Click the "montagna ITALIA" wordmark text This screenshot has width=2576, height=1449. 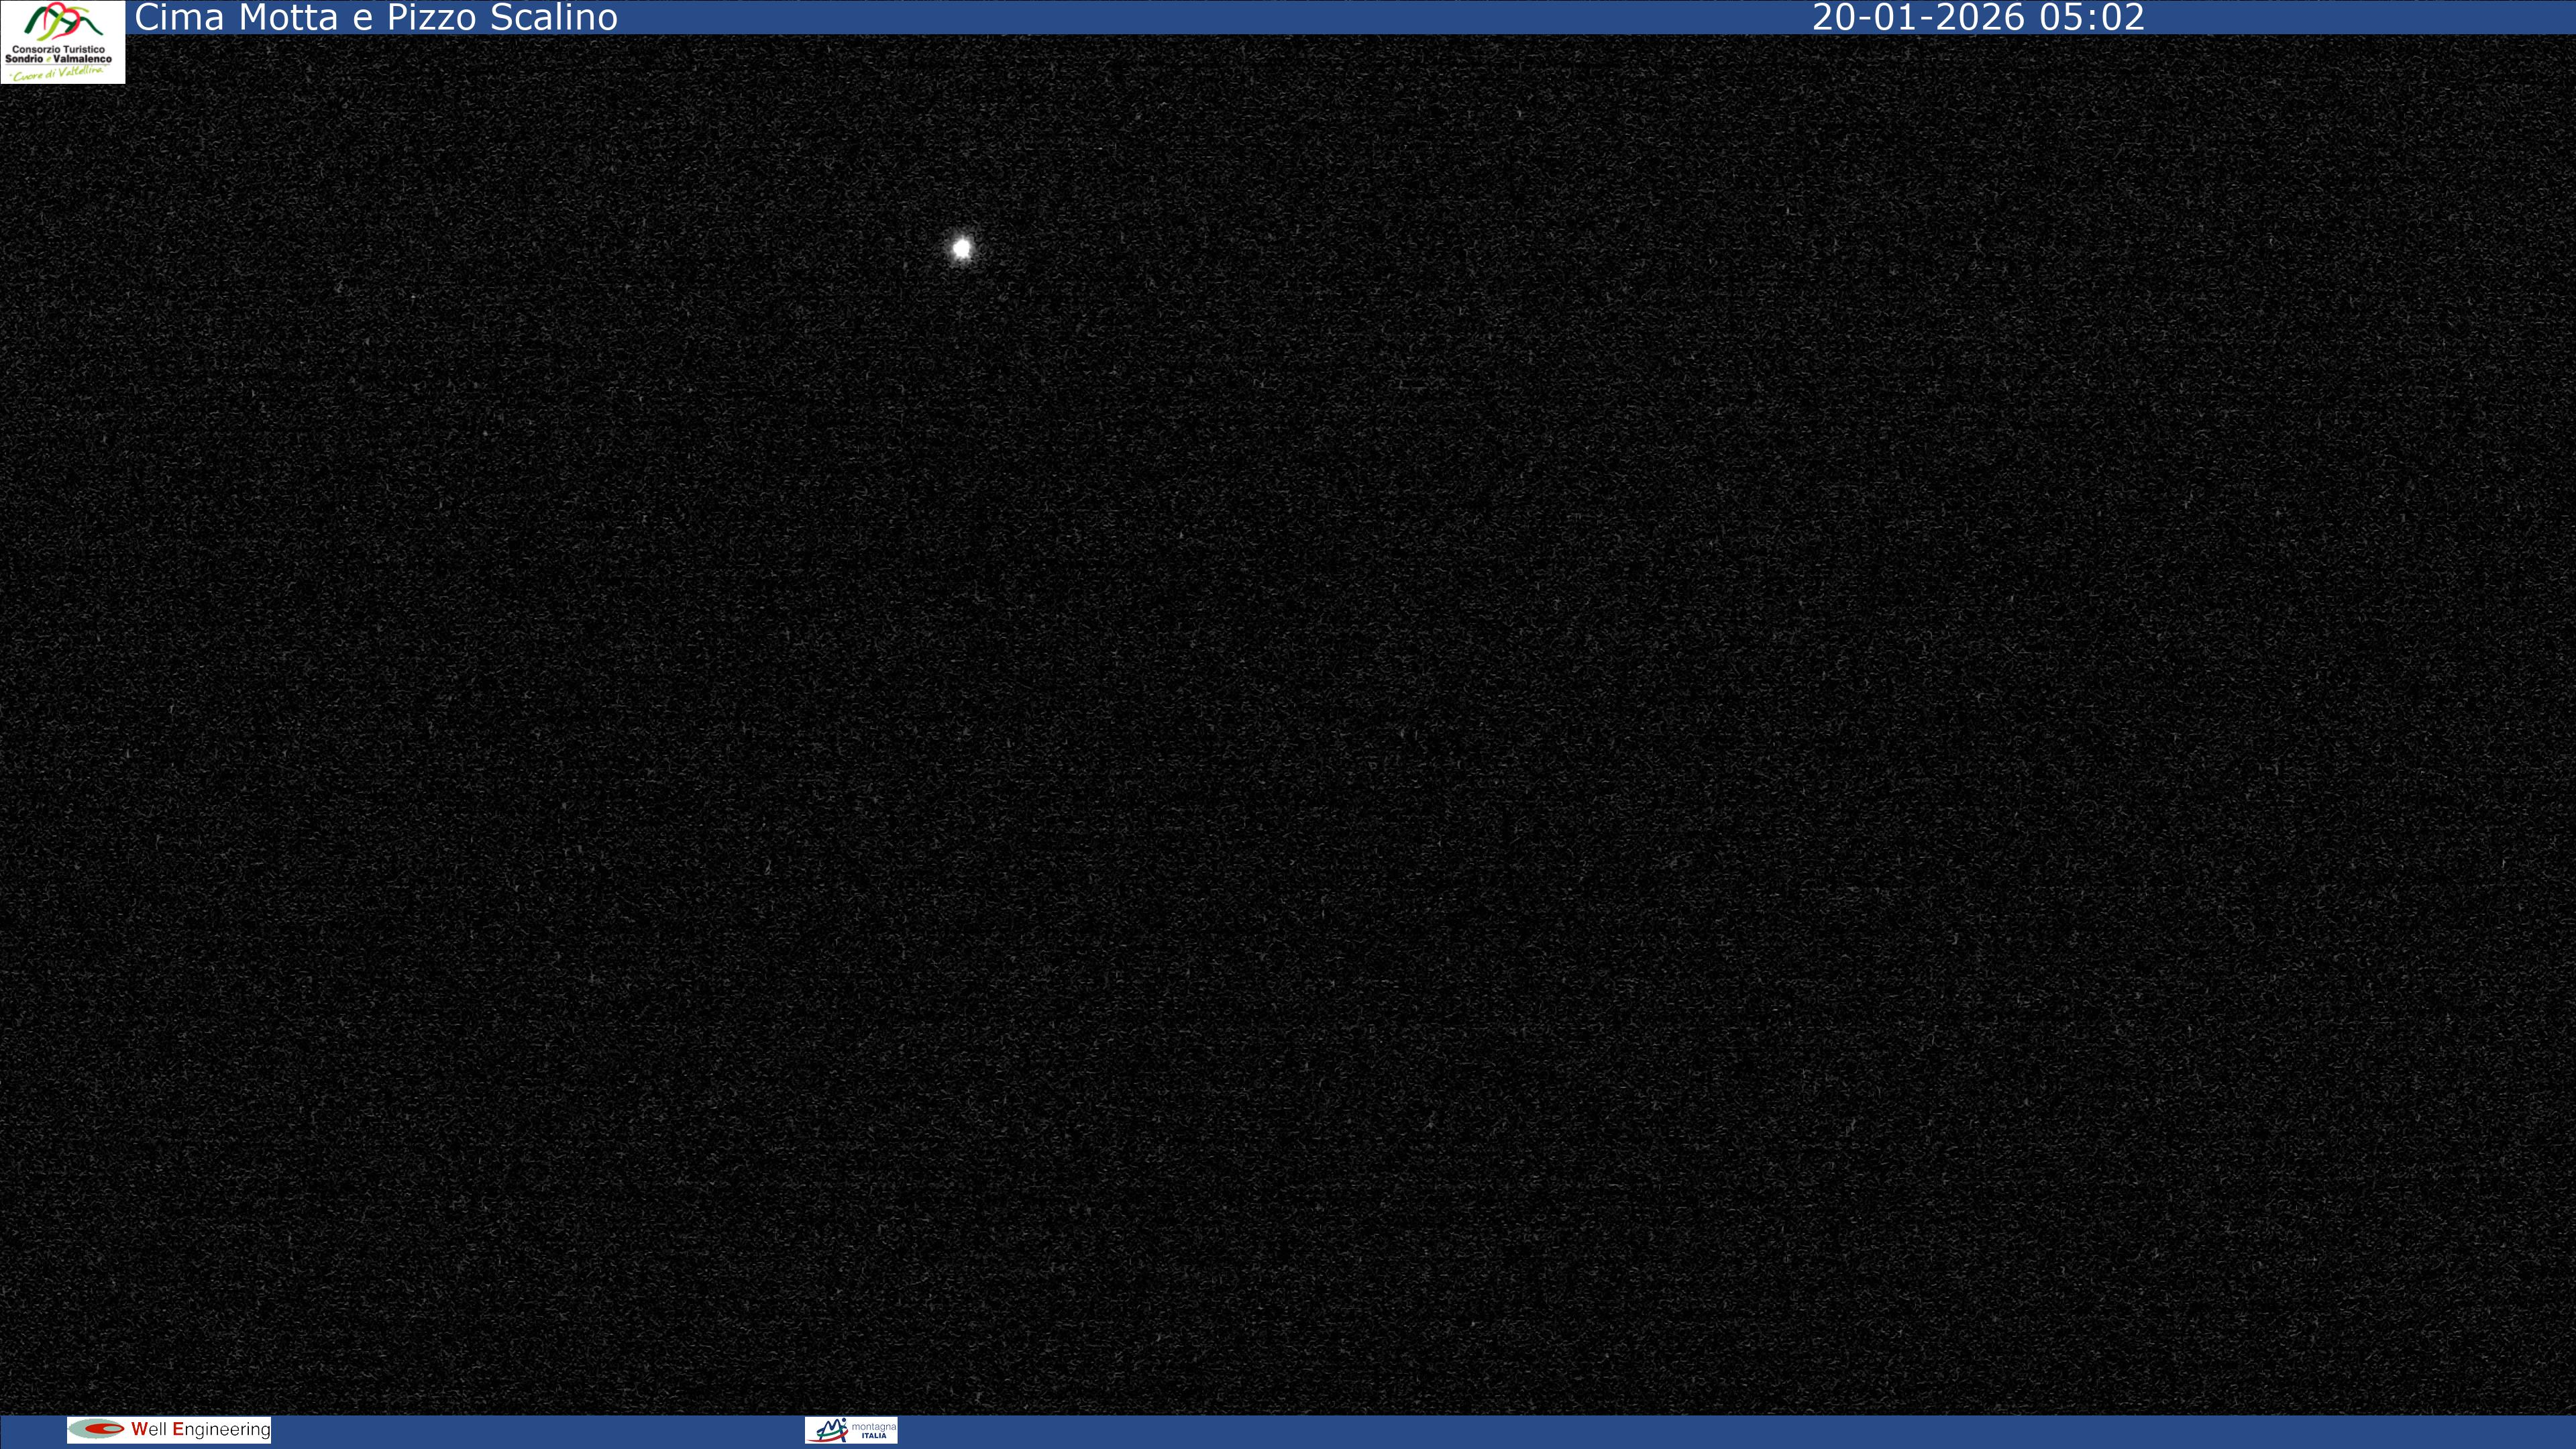873,1430
